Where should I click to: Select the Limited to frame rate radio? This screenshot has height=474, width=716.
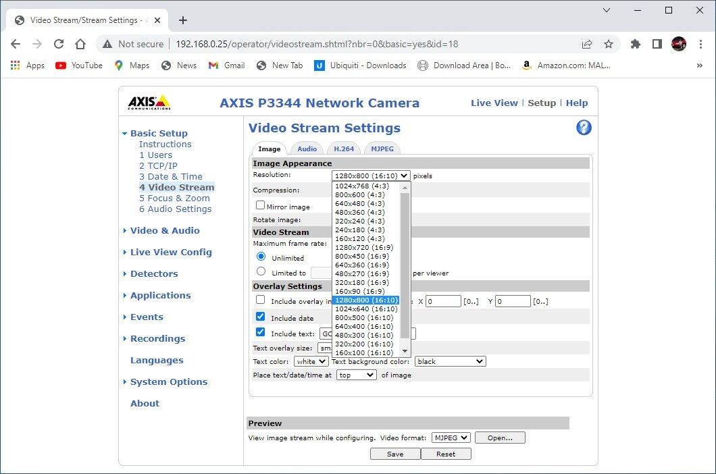coord(261,271)
